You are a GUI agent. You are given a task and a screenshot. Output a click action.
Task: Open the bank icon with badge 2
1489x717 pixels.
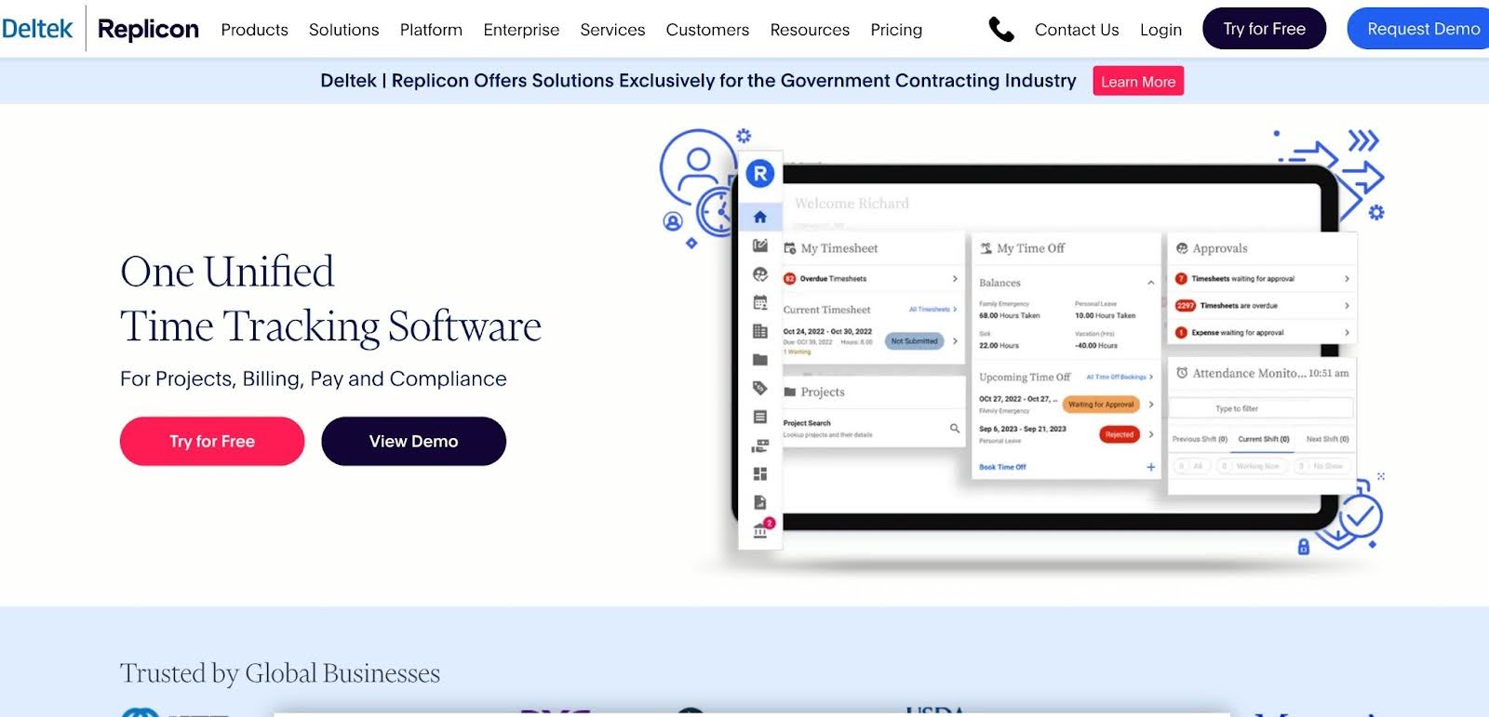tap(761, 529)
